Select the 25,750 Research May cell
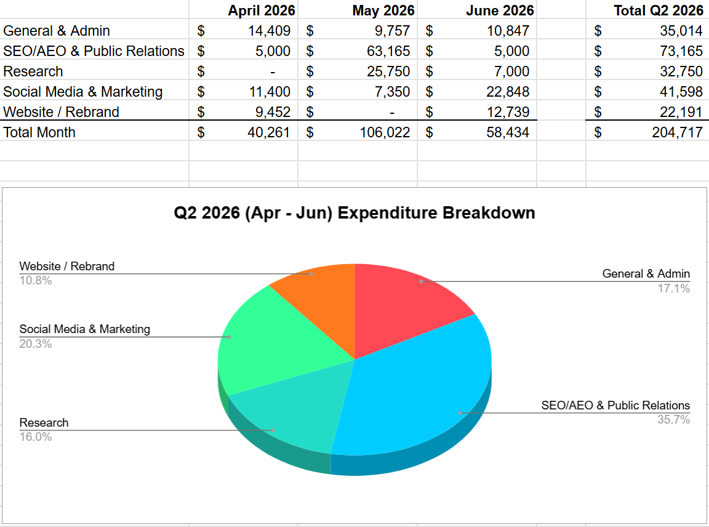The height and width of the screenshot is (527, 709). 358,71
